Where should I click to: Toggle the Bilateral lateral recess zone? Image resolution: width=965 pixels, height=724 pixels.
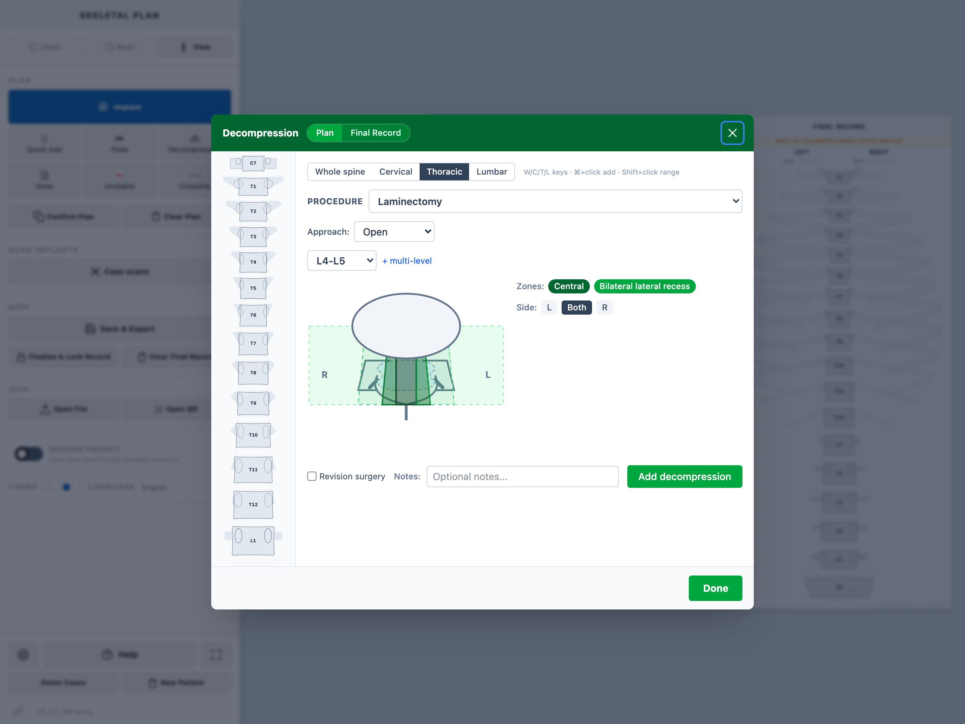[x=644, y=286]
